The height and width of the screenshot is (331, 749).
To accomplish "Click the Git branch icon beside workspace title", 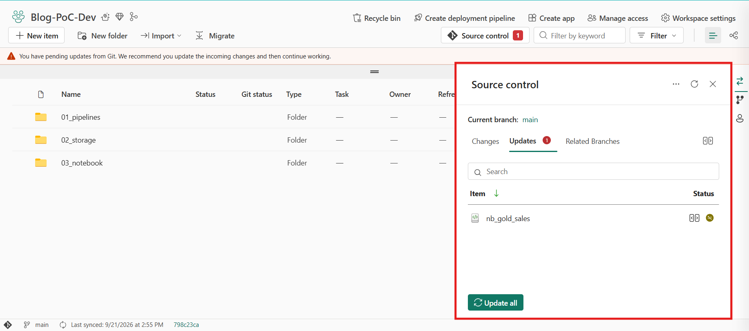I will click(x=134, y=17).
